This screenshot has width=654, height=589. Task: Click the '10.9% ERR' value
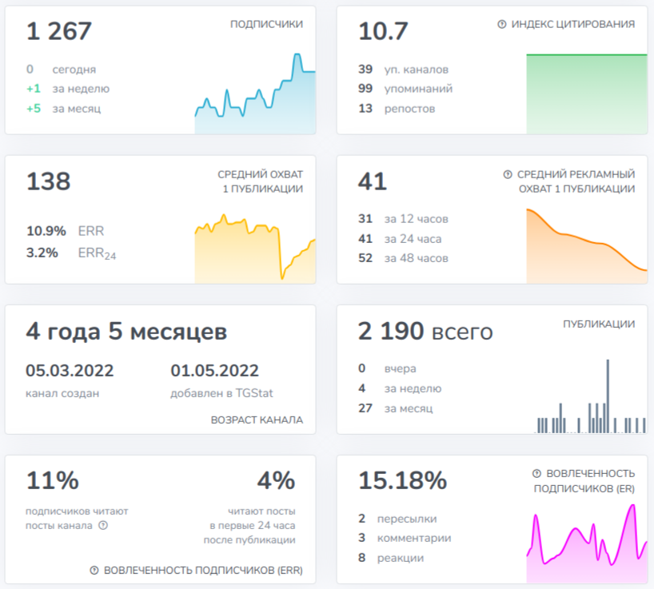pyautogui.click(x=65, y=231)
